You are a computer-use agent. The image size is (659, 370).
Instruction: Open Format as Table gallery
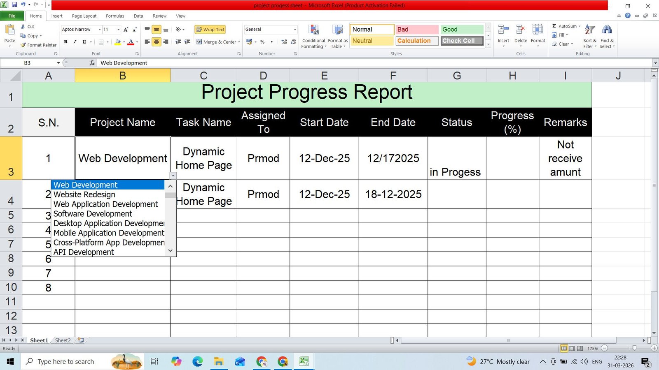[338, 37]
